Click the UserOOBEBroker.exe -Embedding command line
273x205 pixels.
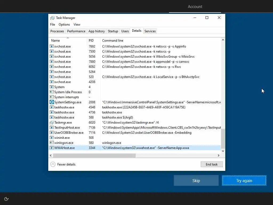tap(147, 133)
